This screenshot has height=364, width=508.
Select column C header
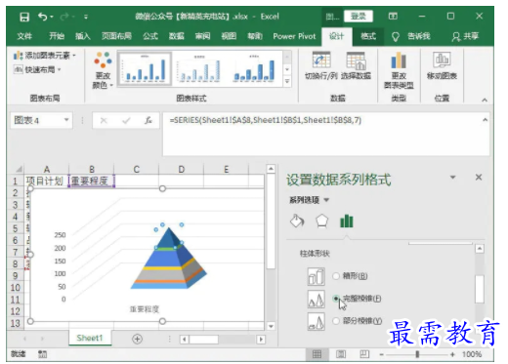coord(137,169)
